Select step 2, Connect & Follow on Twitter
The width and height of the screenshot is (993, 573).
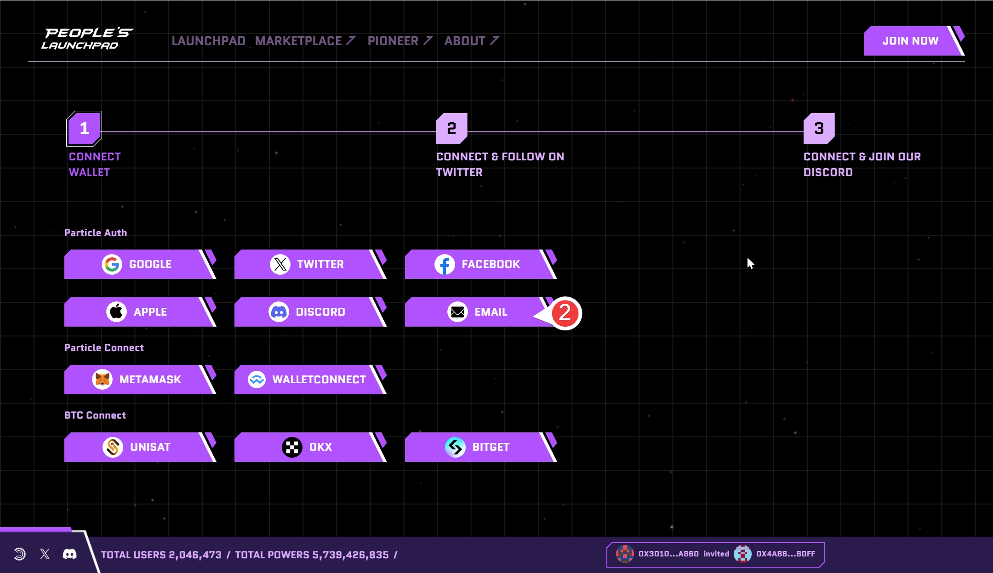451,129
